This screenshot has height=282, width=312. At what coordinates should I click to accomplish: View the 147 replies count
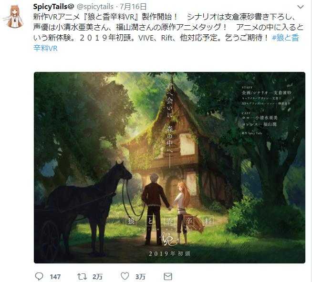[55, 277]
